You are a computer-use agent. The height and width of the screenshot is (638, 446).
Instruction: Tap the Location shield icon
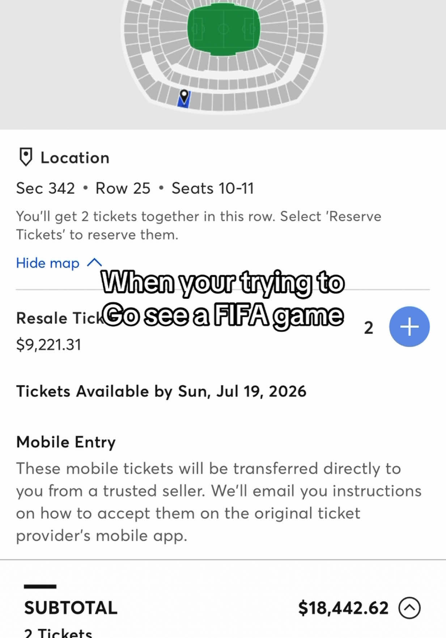(26, 157)
